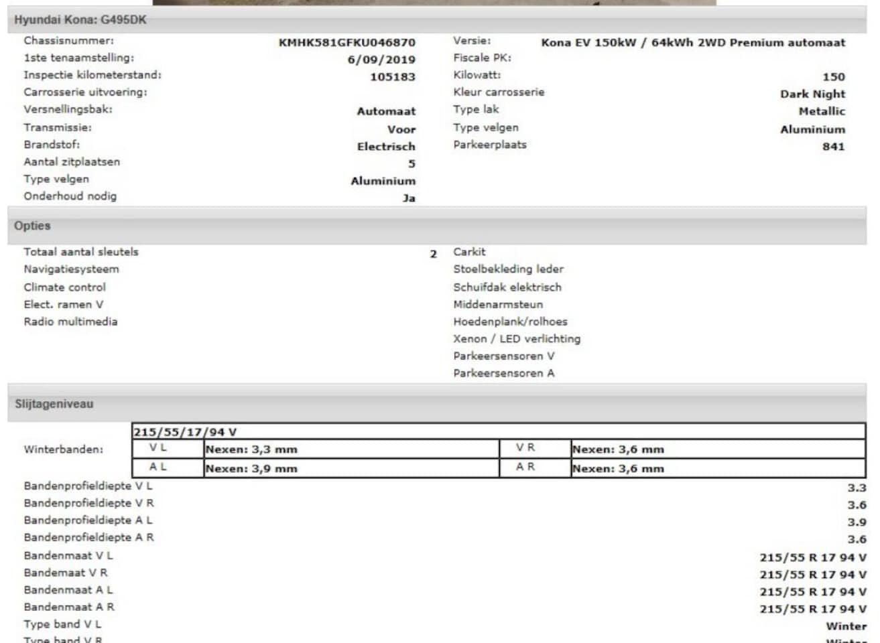Click the Totaal aantal sleutels label
This screenshot has width=880, height=643.
point(81,252)
